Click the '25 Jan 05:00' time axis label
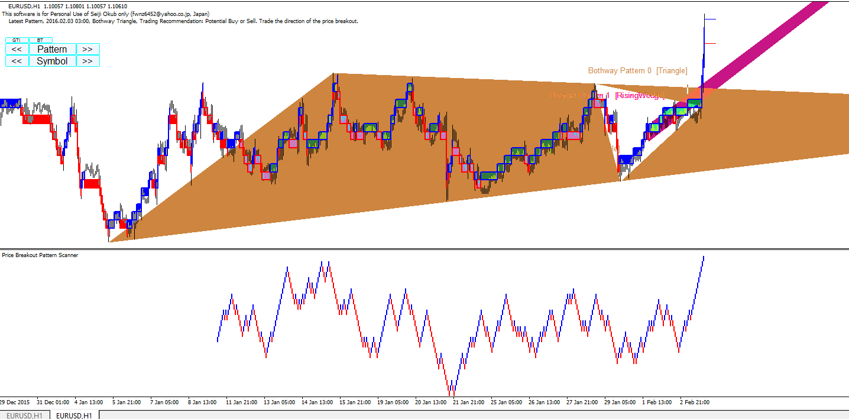The width and height of the screenshot is (849, 419). click(506, 402)
